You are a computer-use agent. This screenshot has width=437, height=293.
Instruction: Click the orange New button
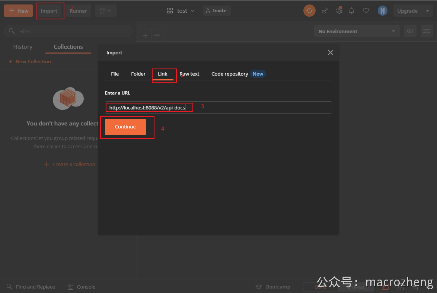tap(18, 11)
